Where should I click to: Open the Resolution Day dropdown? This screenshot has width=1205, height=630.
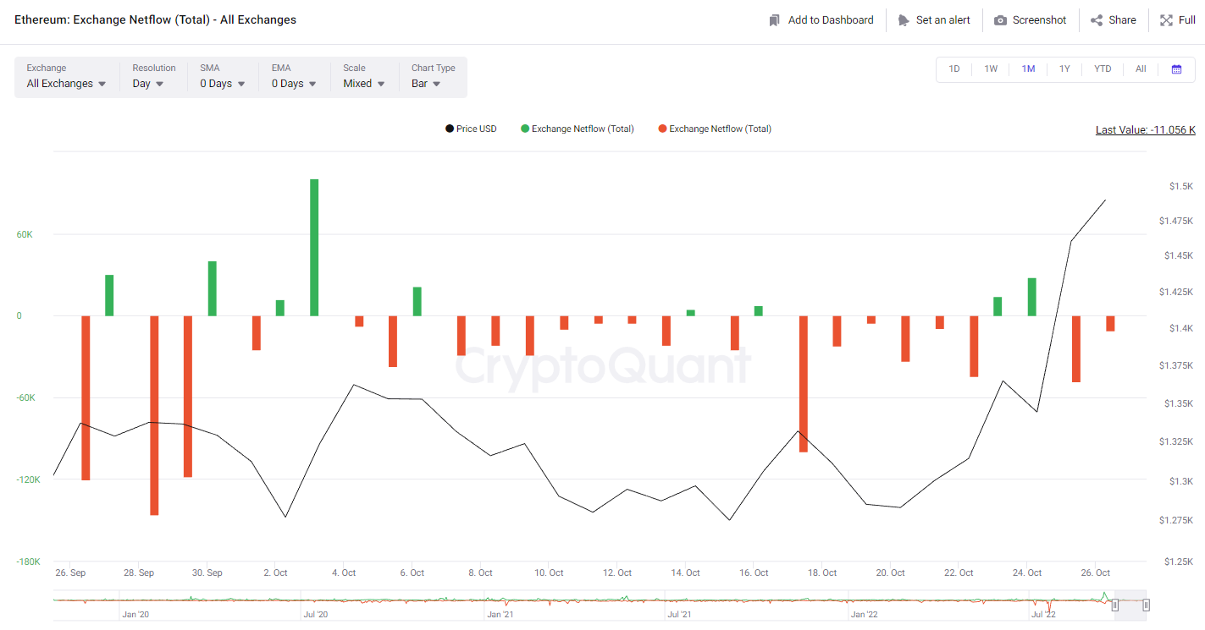[148, 84]
